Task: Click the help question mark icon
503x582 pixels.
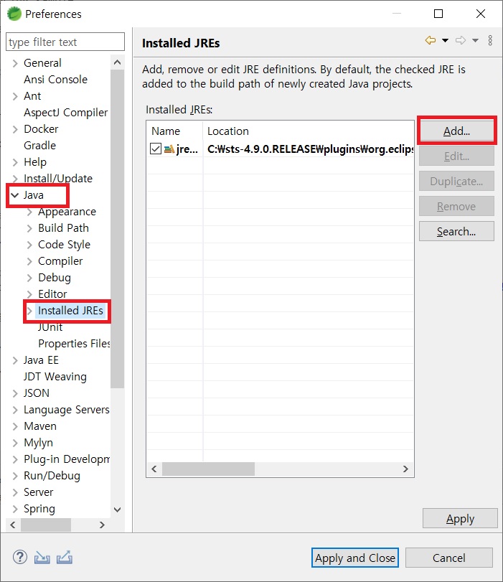Action: (20, 557)
